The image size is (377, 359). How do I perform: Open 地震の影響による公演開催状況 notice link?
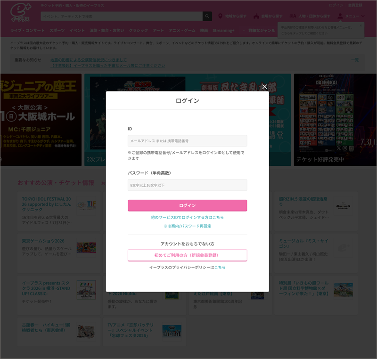89,60
